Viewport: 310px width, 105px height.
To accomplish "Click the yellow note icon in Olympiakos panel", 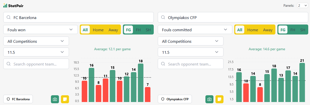I will (219, 99).
